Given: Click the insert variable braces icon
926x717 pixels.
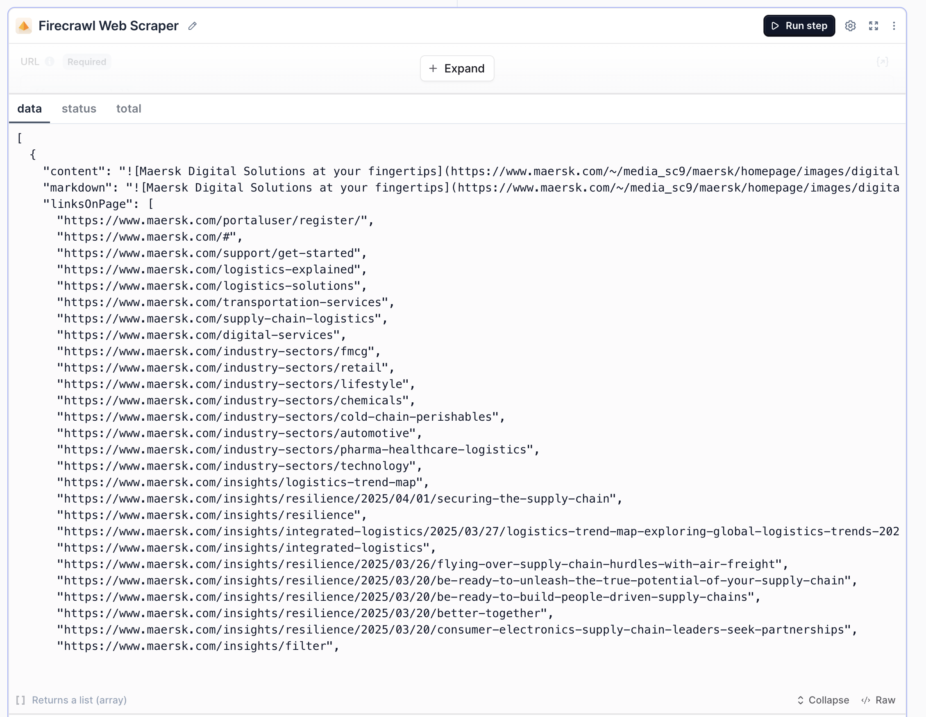Looking at the screenshot, I should coord(882,62).
